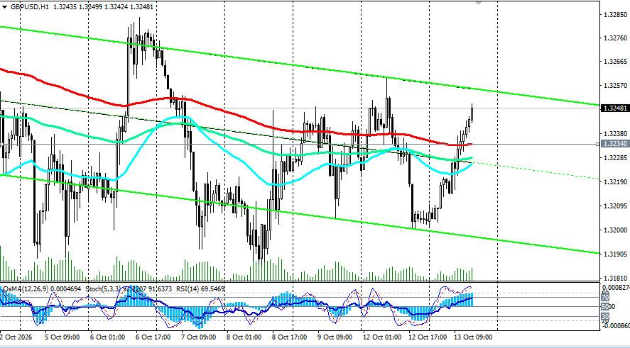Click the 12 Oct 01:00 time label
Image resolution: width=630 pixels, height=348 pixels.
click(381, 337)
